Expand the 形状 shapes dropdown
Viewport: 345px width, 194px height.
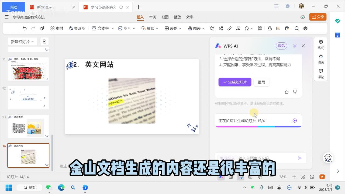pyautogui.click(x=157, y=28)
